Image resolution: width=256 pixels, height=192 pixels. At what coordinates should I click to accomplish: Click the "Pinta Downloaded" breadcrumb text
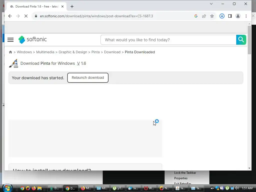click(x=140, y=52)
